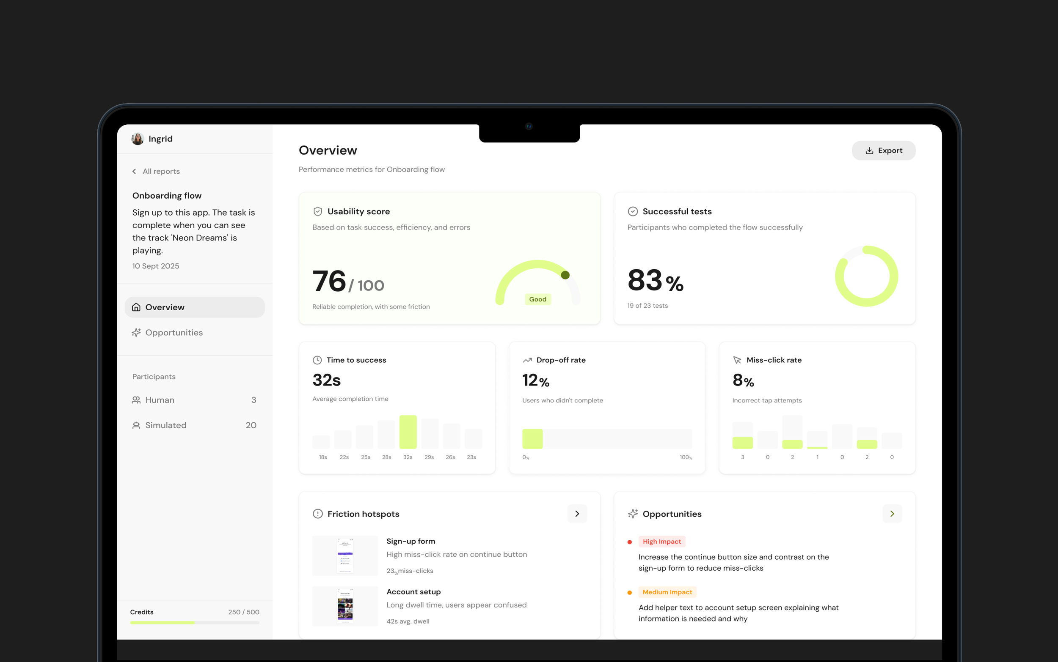Expand Friction hotspots with chevron arrow
The height and width of the screenshot is (662, 1058).
click(x=577, y=514)
